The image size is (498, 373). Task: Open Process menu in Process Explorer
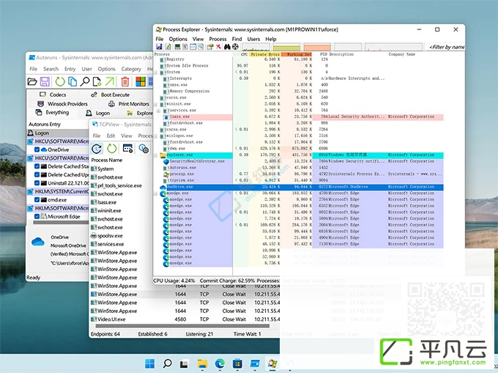click(218, 39)
